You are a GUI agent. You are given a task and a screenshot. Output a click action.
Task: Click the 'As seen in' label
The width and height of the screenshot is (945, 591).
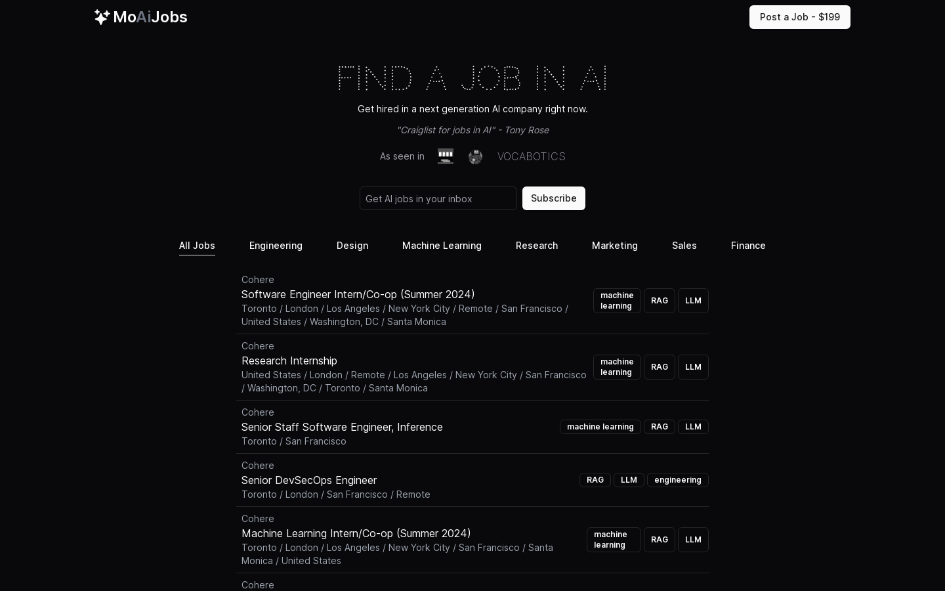coord(402,156)
